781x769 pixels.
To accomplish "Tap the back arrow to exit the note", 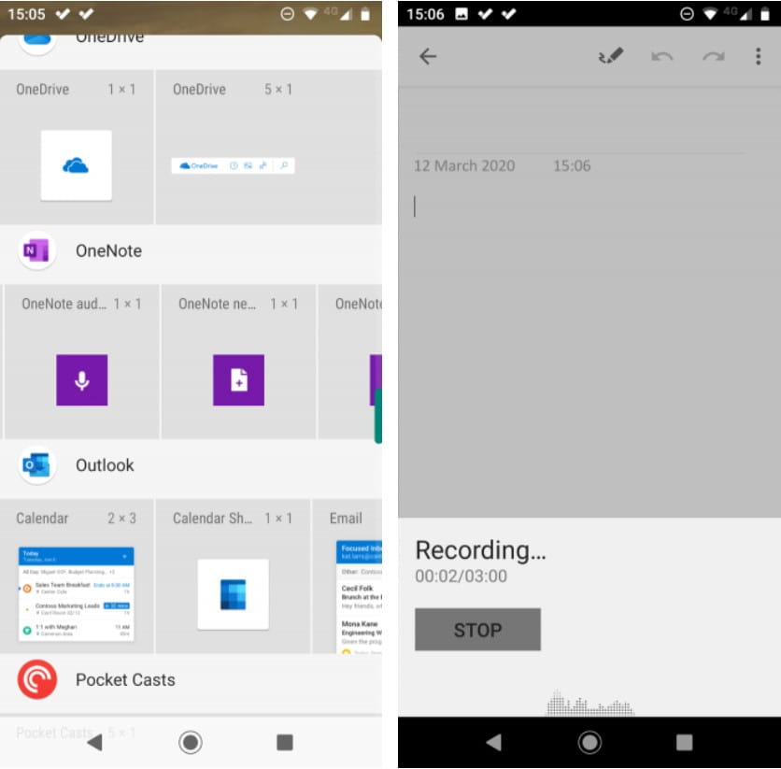I will 427,55.
